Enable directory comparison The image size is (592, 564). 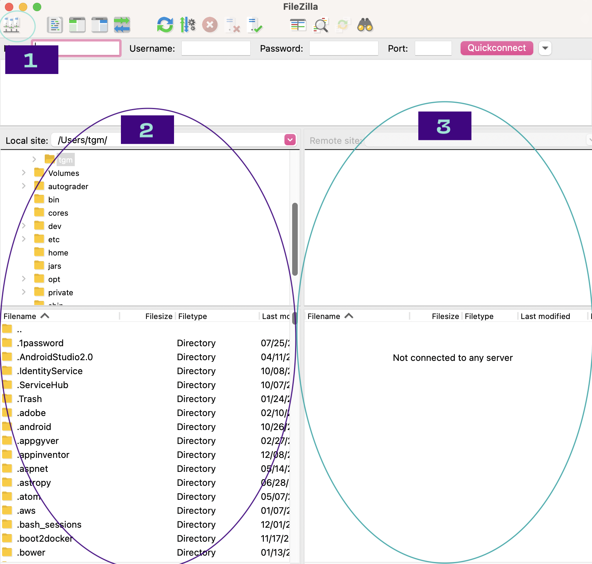point(298,25)
